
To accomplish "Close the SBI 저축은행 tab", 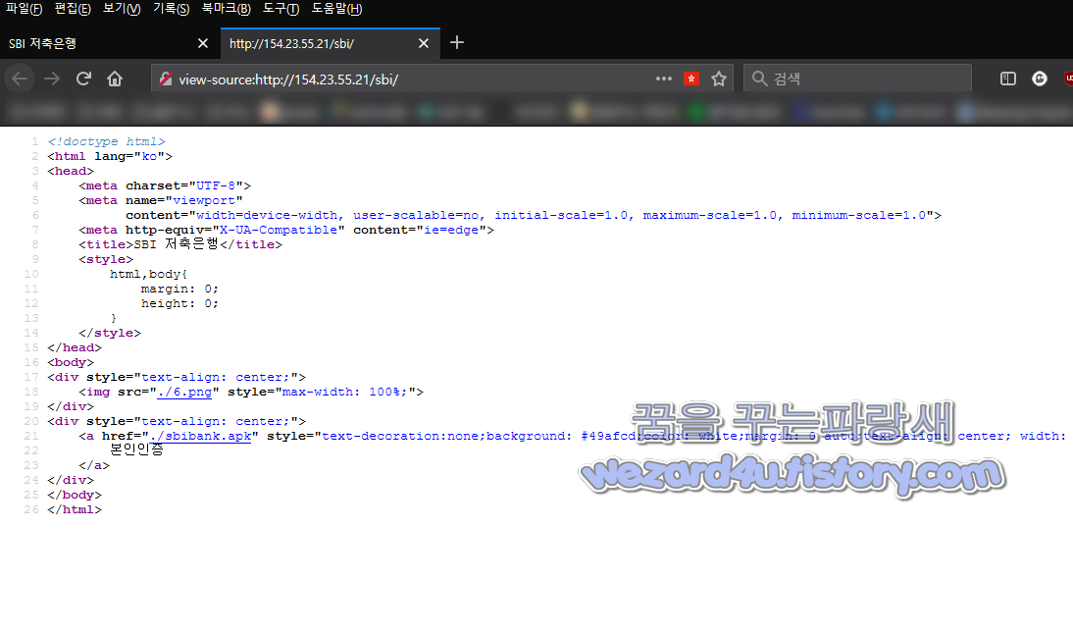I will pos(203,43).
